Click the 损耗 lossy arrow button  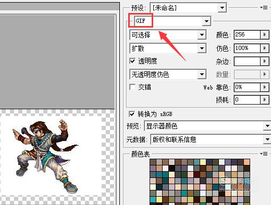click(x=265, y=99)
